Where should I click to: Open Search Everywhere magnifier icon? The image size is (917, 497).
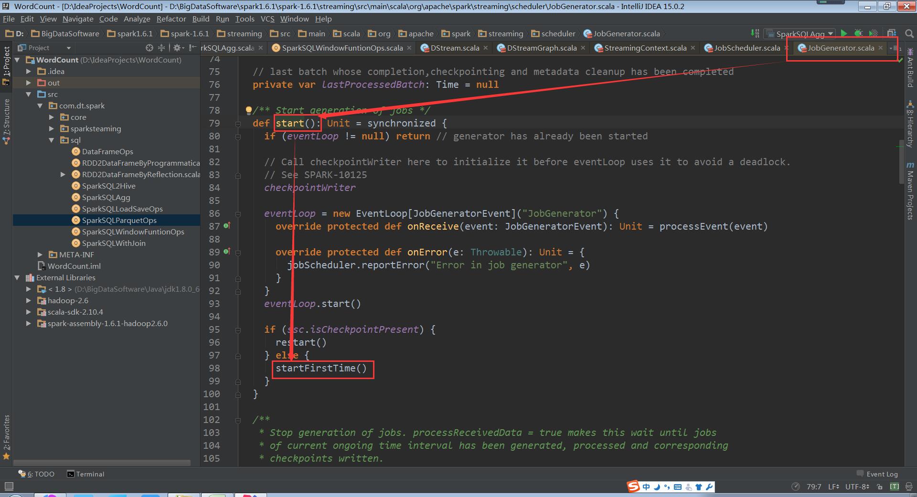coord(909,33)
